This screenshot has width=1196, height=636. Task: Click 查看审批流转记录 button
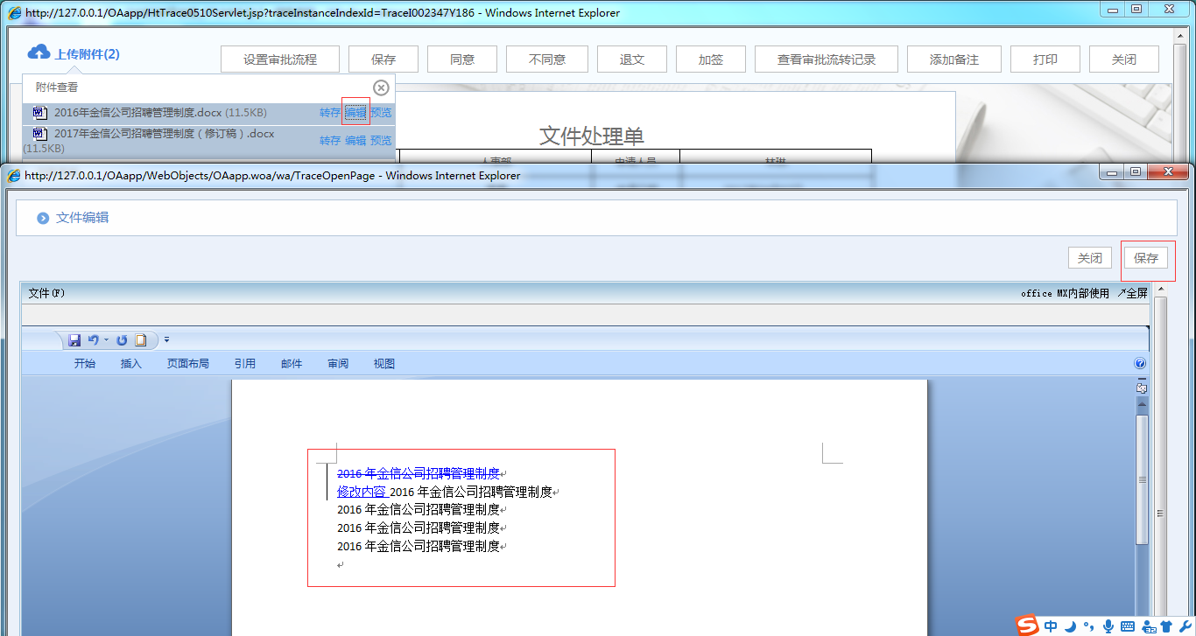click(x=827, y=59)
